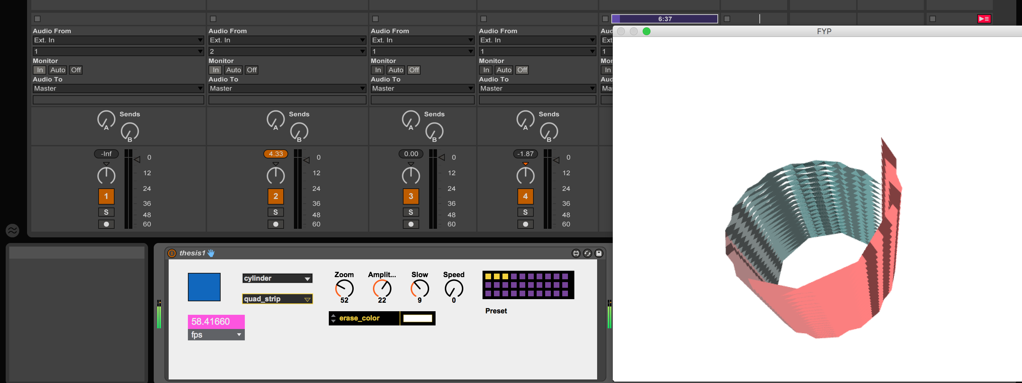The width and height of the screenshot is (1022, 383).
Task: Open the Audio To Master chooser on track 1
Action: (x=118, y=88)
